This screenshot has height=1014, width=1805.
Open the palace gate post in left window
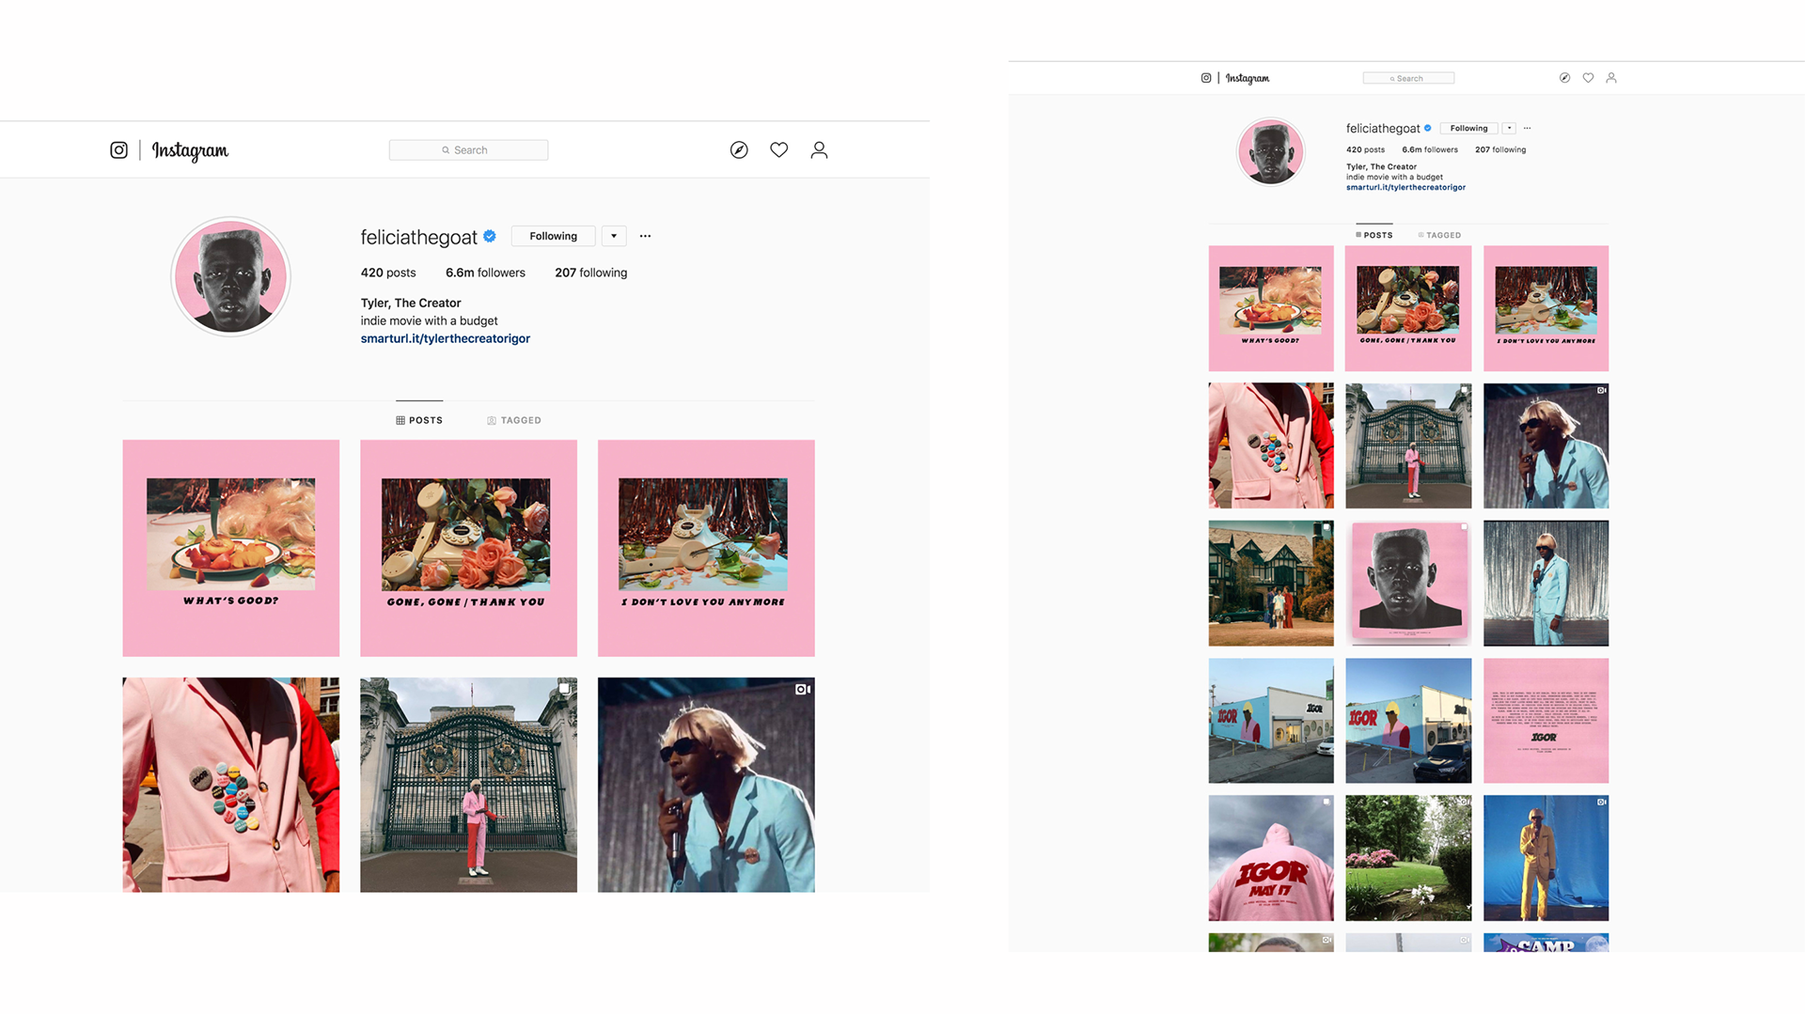(468, 785)
